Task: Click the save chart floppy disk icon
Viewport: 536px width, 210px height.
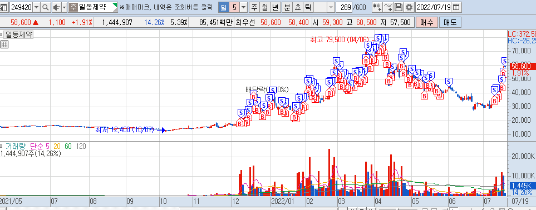Action: click(x=399, y=7)
